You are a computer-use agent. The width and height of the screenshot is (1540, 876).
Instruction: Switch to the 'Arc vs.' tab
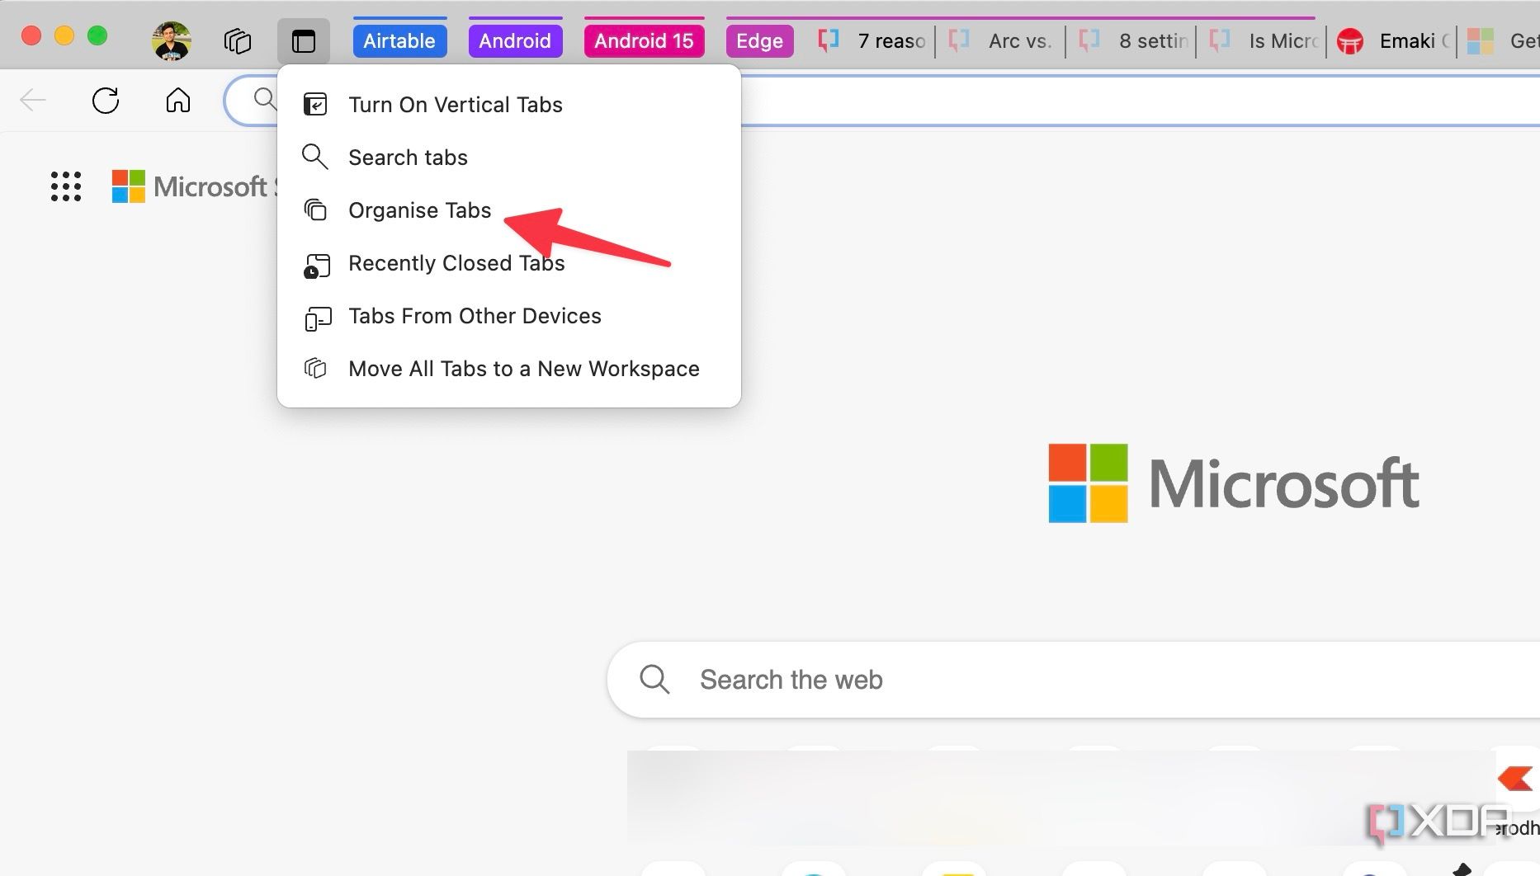pos(1000,40)
